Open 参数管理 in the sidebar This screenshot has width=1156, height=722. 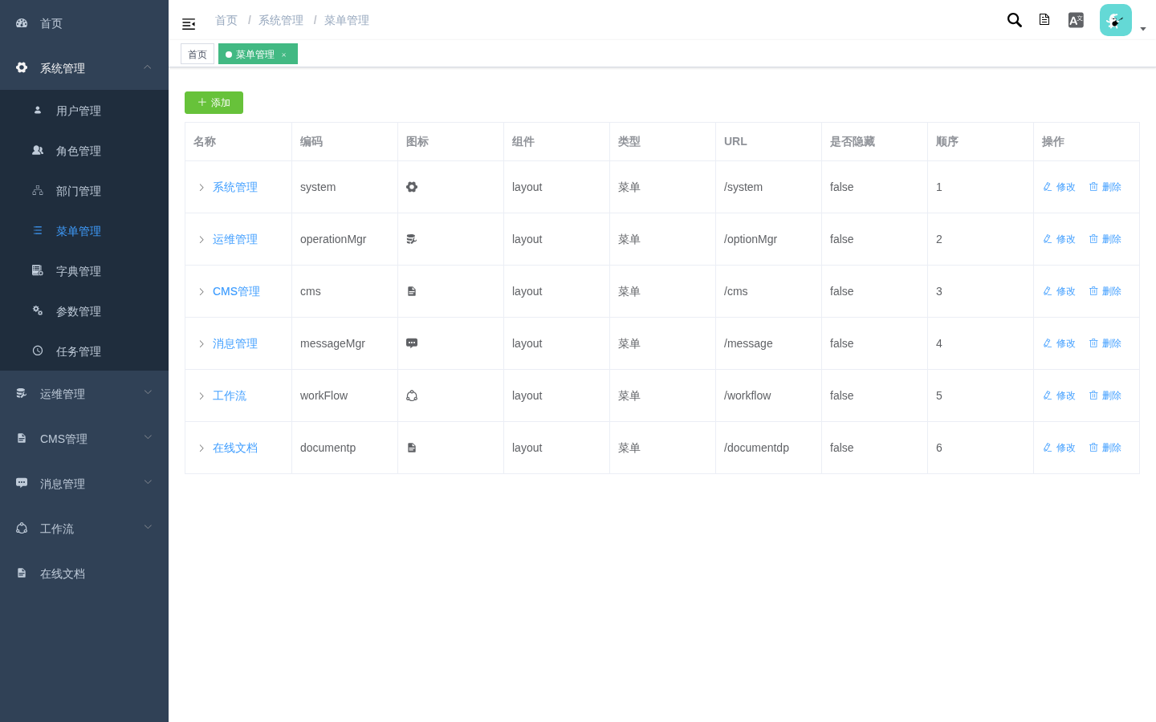pos(84,310)
